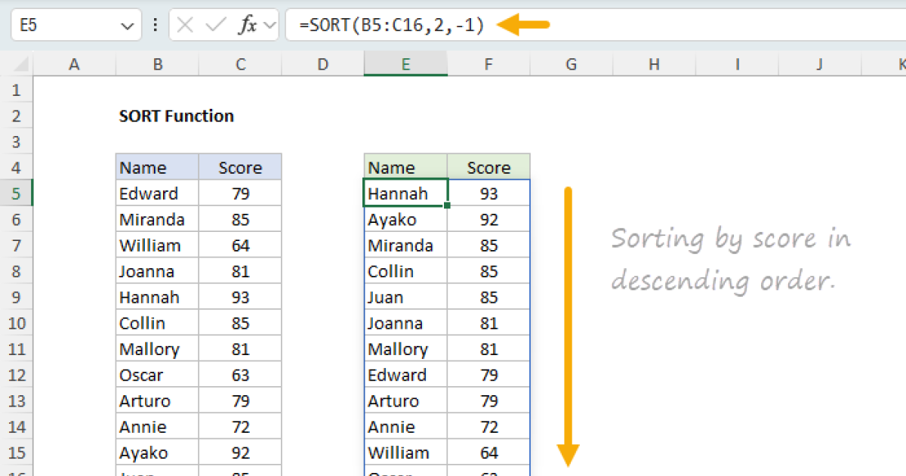
Task: Click the Cancel (X) icon in formula bar
Action: (186, 25)
